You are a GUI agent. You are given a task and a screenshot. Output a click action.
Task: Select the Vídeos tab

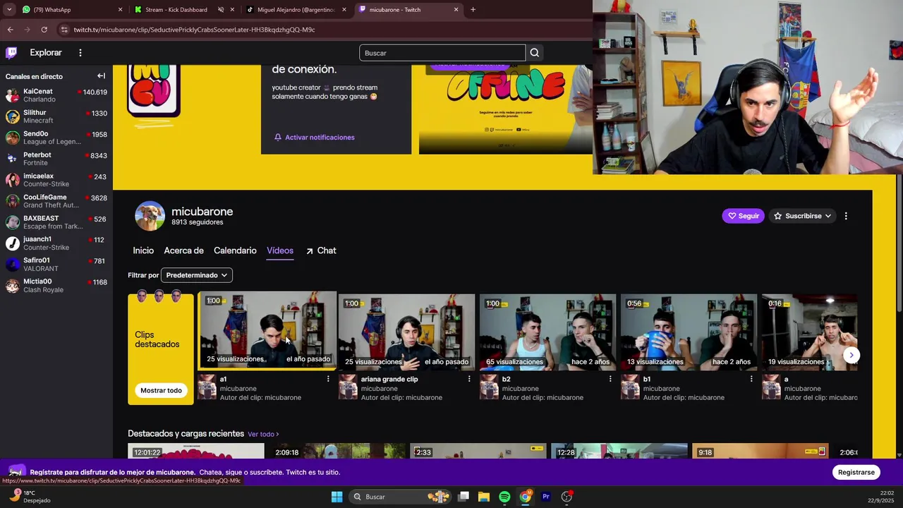click(x=280, y=250)
